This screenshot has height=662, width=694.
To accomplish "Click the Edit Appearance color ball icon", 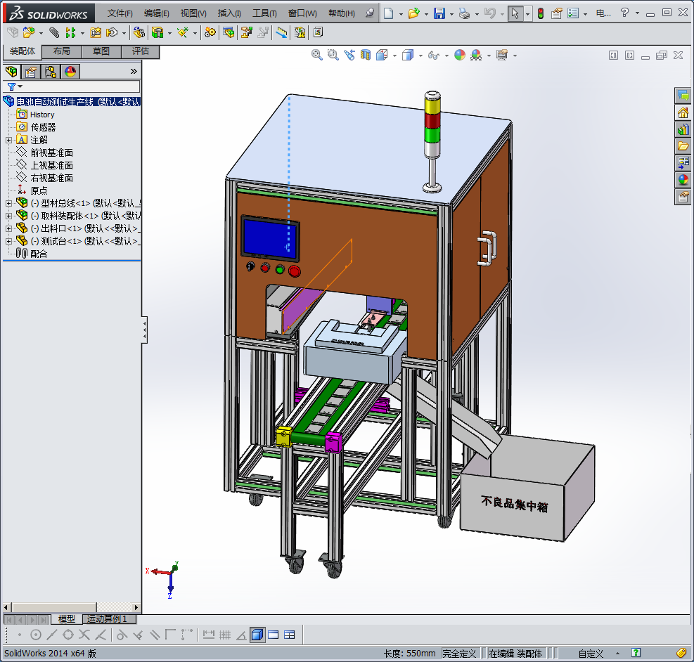I will point(460,55).
